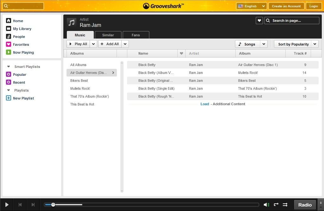Open the Fans tab
This screenshot has height=211, width=324.
point(136,35)
